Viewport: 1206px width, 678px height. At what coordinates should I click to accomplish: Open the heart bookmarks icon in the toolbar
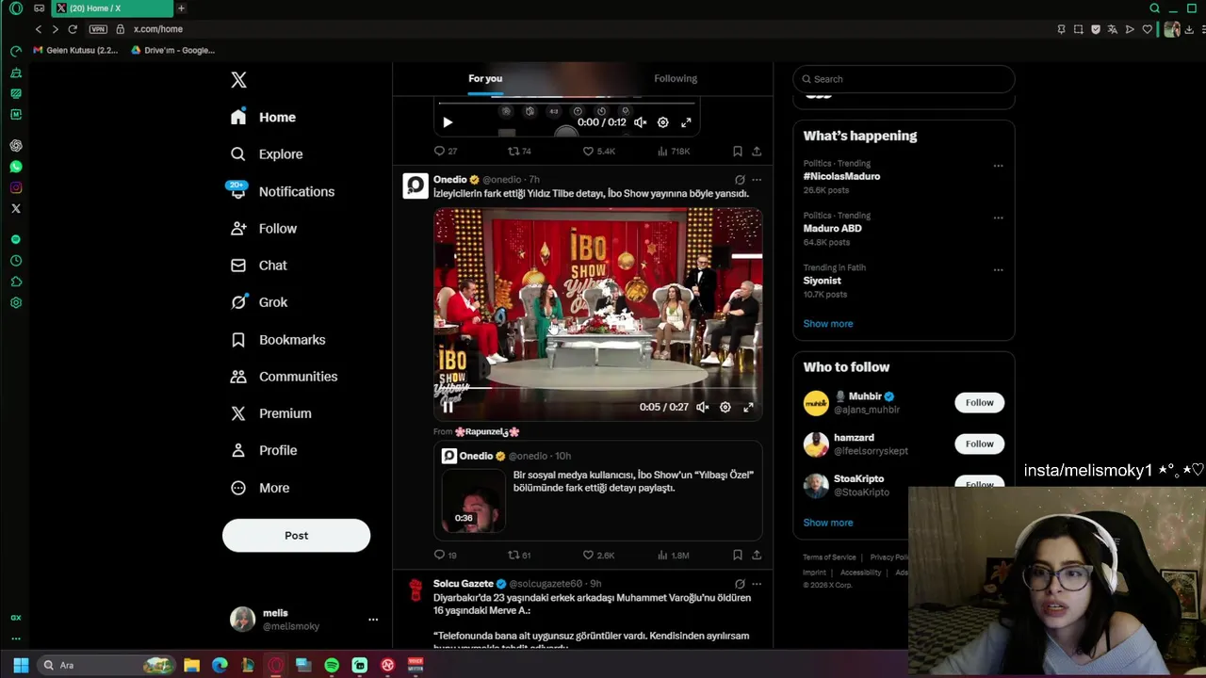[1147, 29]
